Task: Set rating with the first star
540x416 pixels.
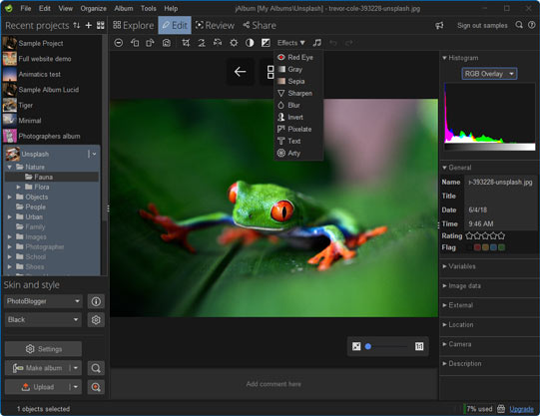Action: point(469,235)
